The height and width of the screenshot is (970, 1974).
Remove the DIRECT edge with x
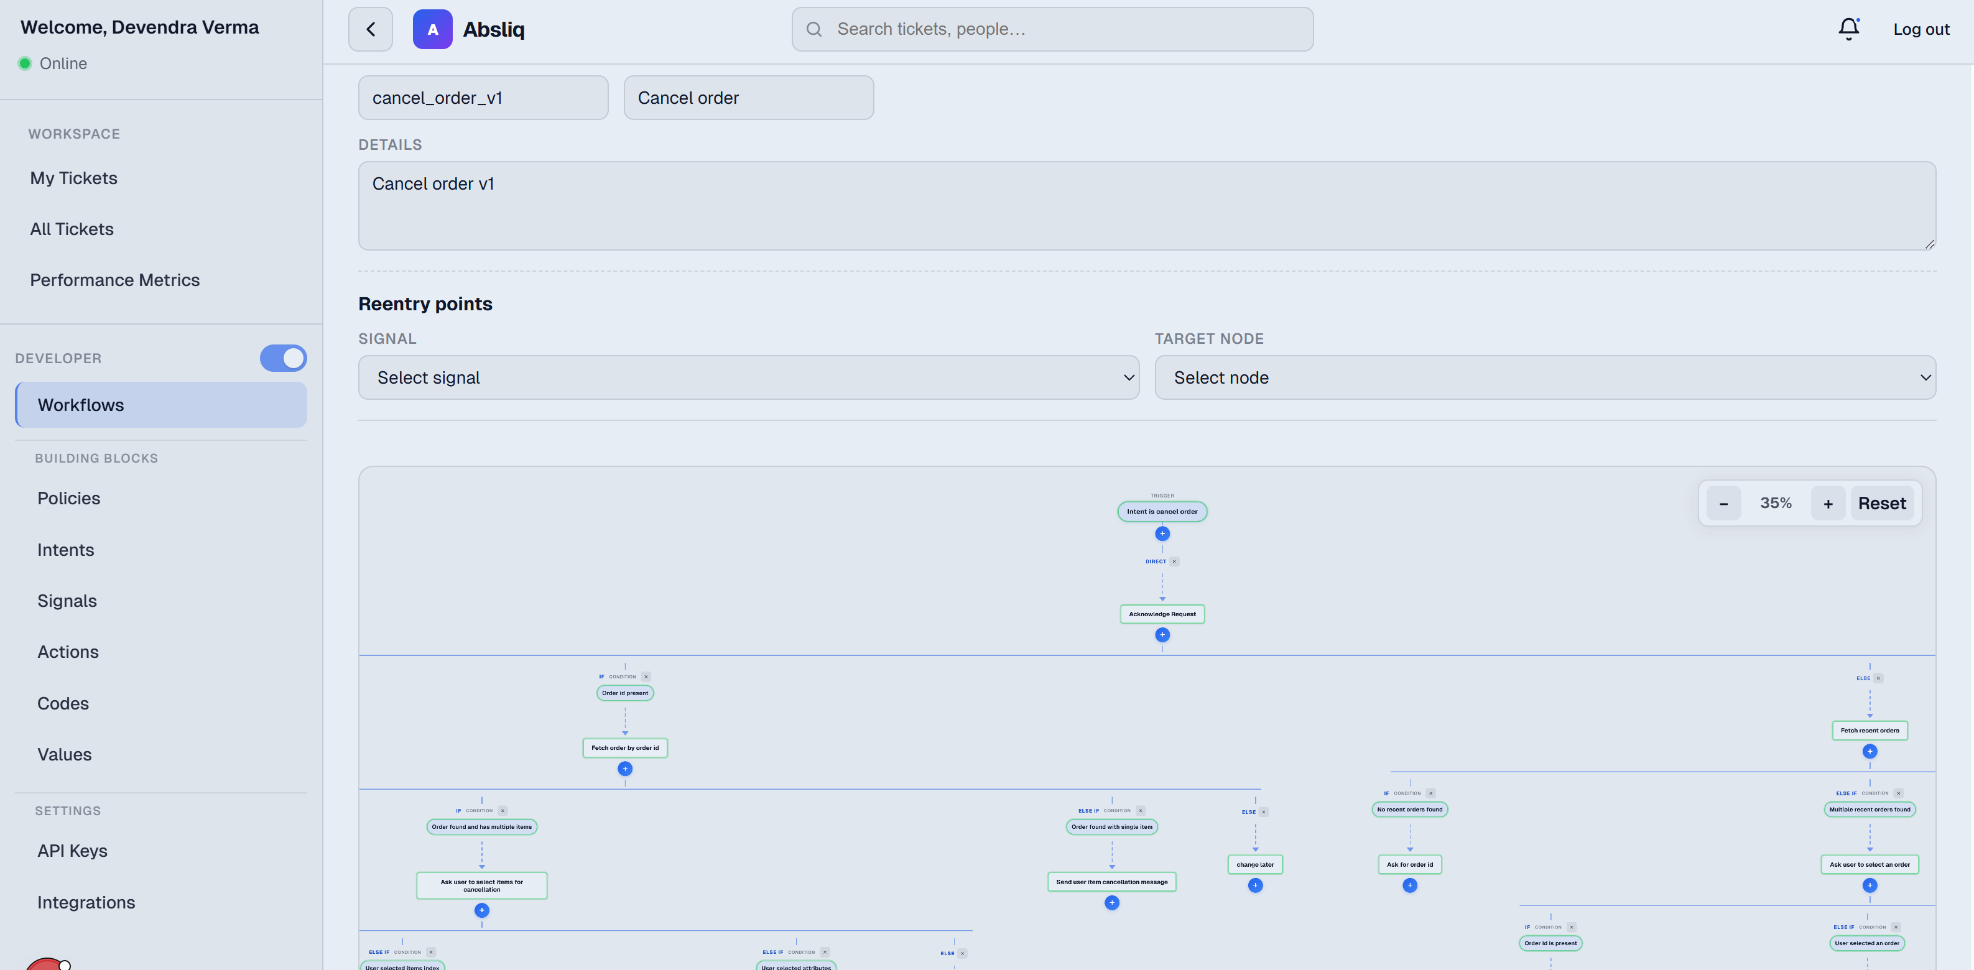click(x=1174, y=561)
